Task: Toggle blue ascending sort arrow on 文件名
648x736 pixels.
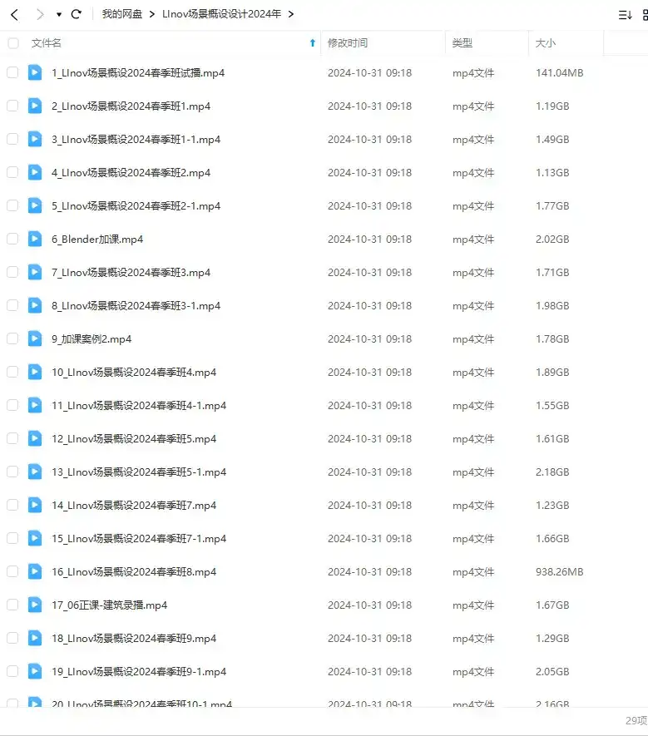Action: click(x=313, y=43)
